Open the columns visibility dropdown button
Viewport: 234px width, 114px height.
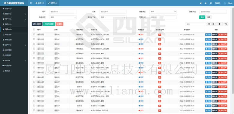pyautogui.click(x=214, y=24)
